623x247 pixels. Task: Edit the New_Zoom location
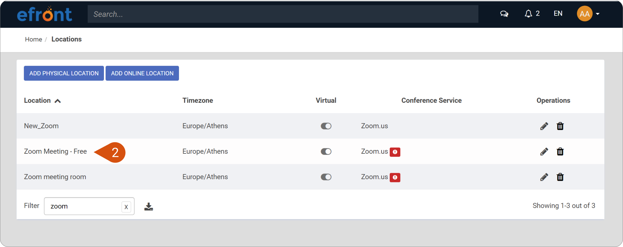[544, 126]
